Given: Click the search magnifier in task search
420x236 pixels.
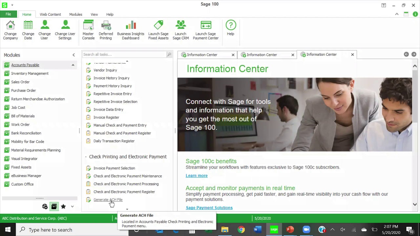Looking at the screenshot, I should [169, 54].
